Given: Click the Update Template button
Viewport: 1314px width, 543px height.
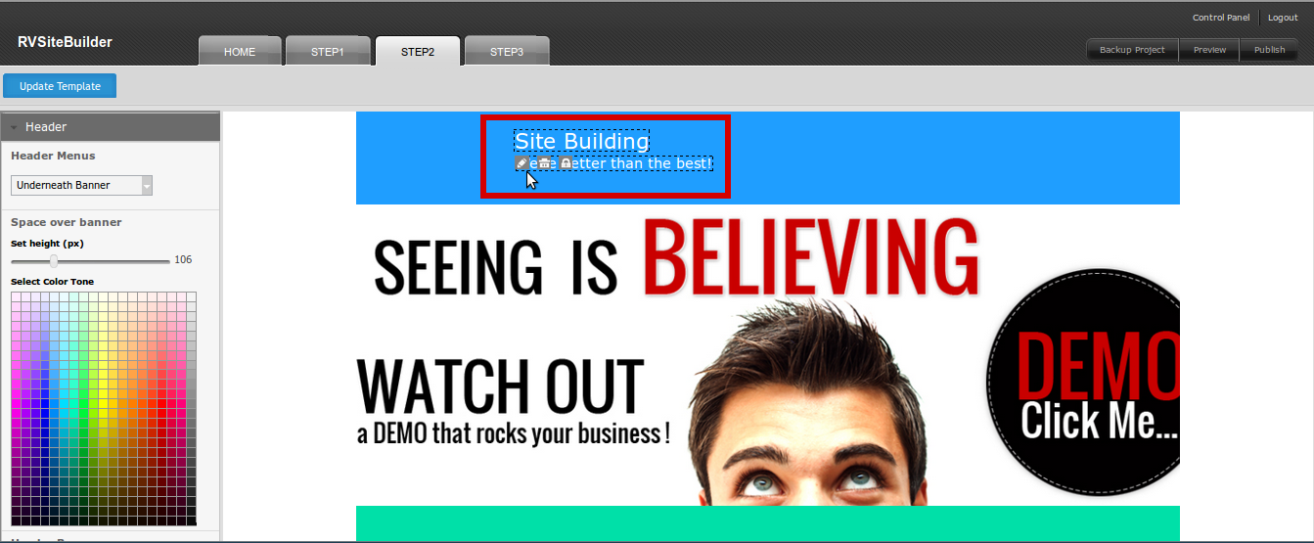Looking at the screenshot, I should [60, 86].
